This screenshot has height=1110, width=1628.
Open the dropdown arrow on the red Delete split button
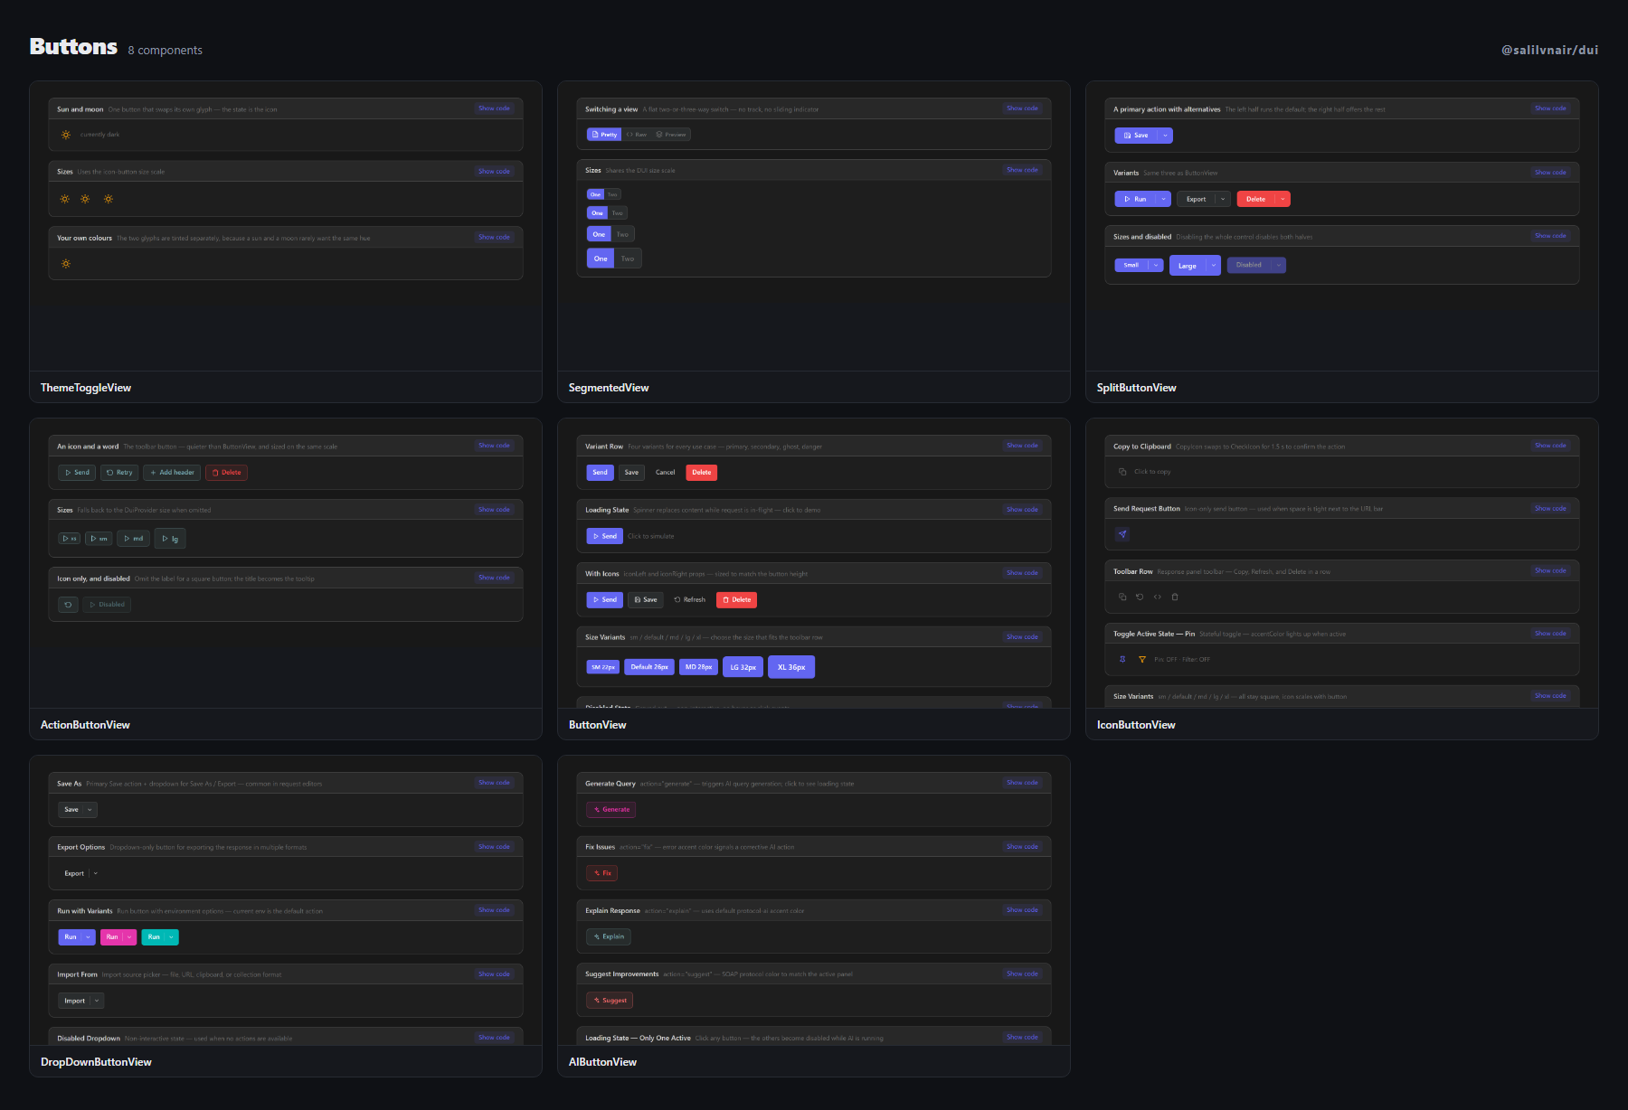[1283, 199]
